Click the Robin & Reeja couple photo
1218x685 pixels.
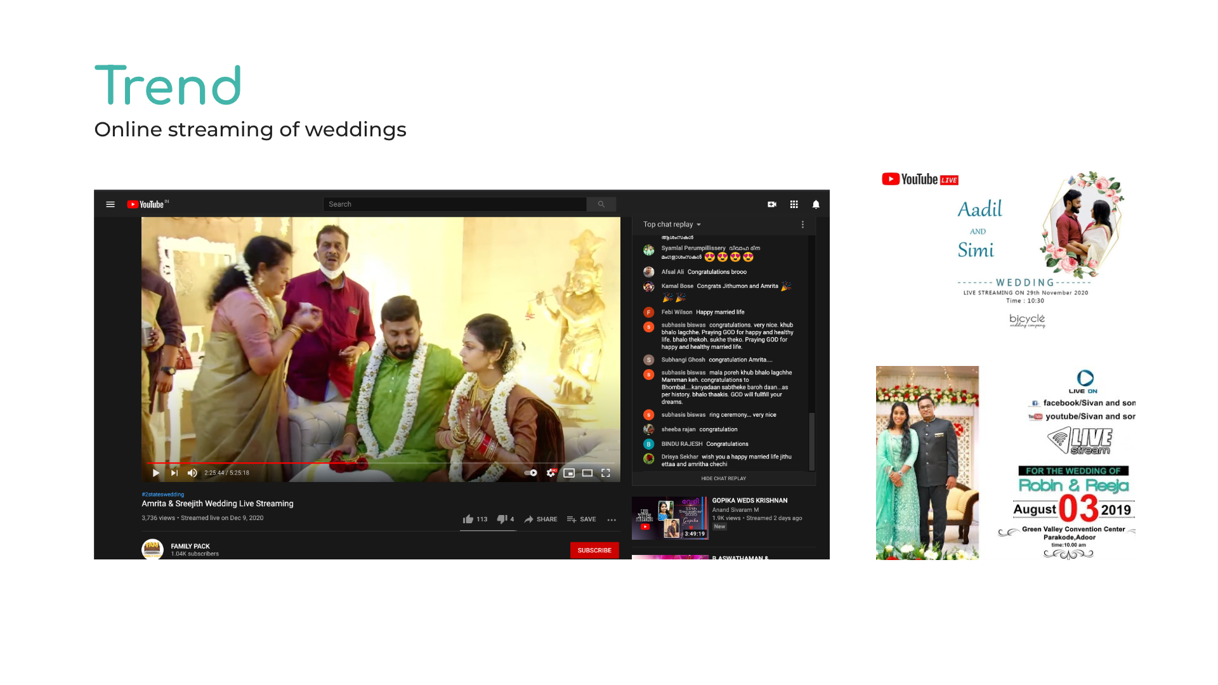[927, 463]
